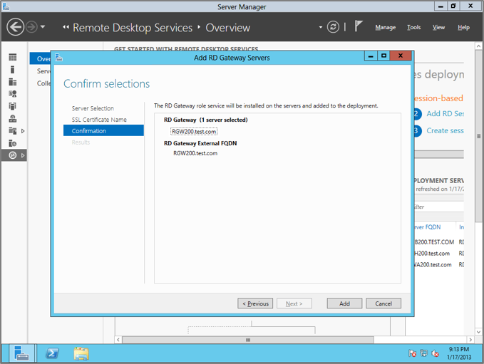Open the Notifications flag
The width and height of the screenshot is (484, 364).
click(x=359, y=27)
